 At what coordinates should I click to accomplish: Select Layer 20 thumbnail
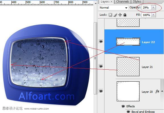coord(128,91)
